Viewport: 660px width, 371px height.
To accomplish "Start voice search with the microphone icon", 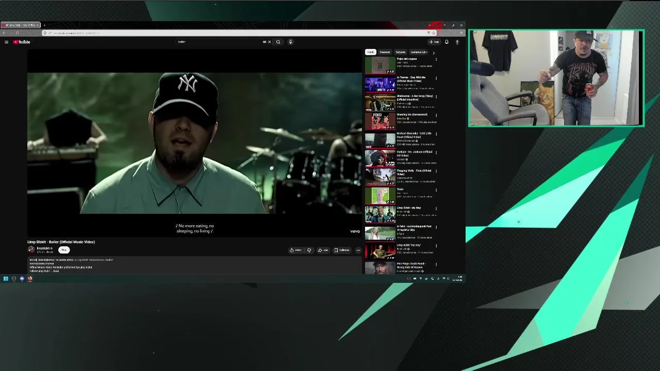I will pyautogui.click(x=290, y=42).
